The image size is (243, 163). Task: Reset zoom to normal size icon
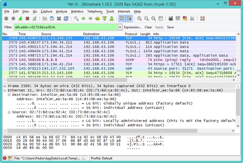pos(153,19)
